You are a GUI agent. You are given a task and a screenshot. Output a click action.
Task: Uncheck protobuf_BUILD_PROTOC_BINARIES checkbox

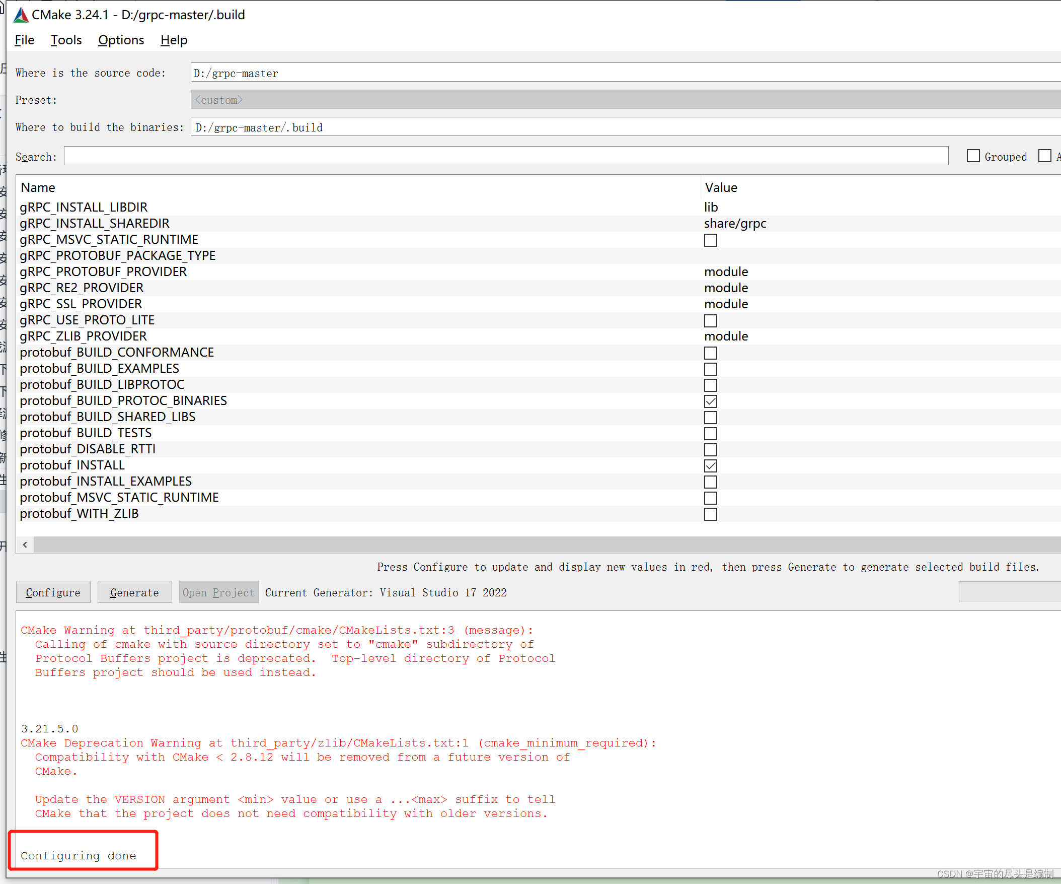710,401
